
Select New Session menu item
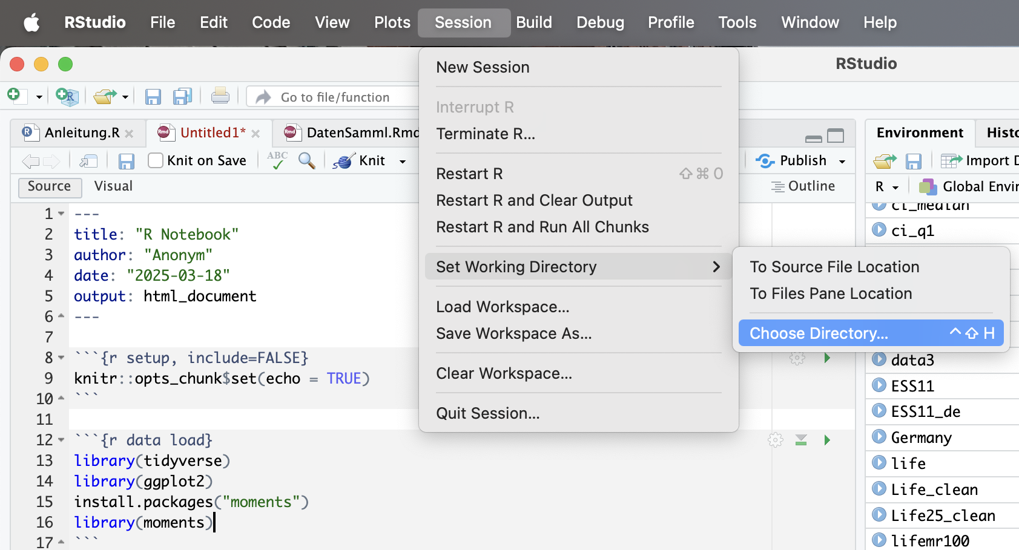[578, 67]
